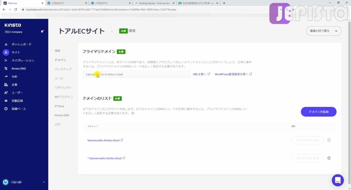
Task: Open 分析 in the sidebar
Action: point(14,76)
